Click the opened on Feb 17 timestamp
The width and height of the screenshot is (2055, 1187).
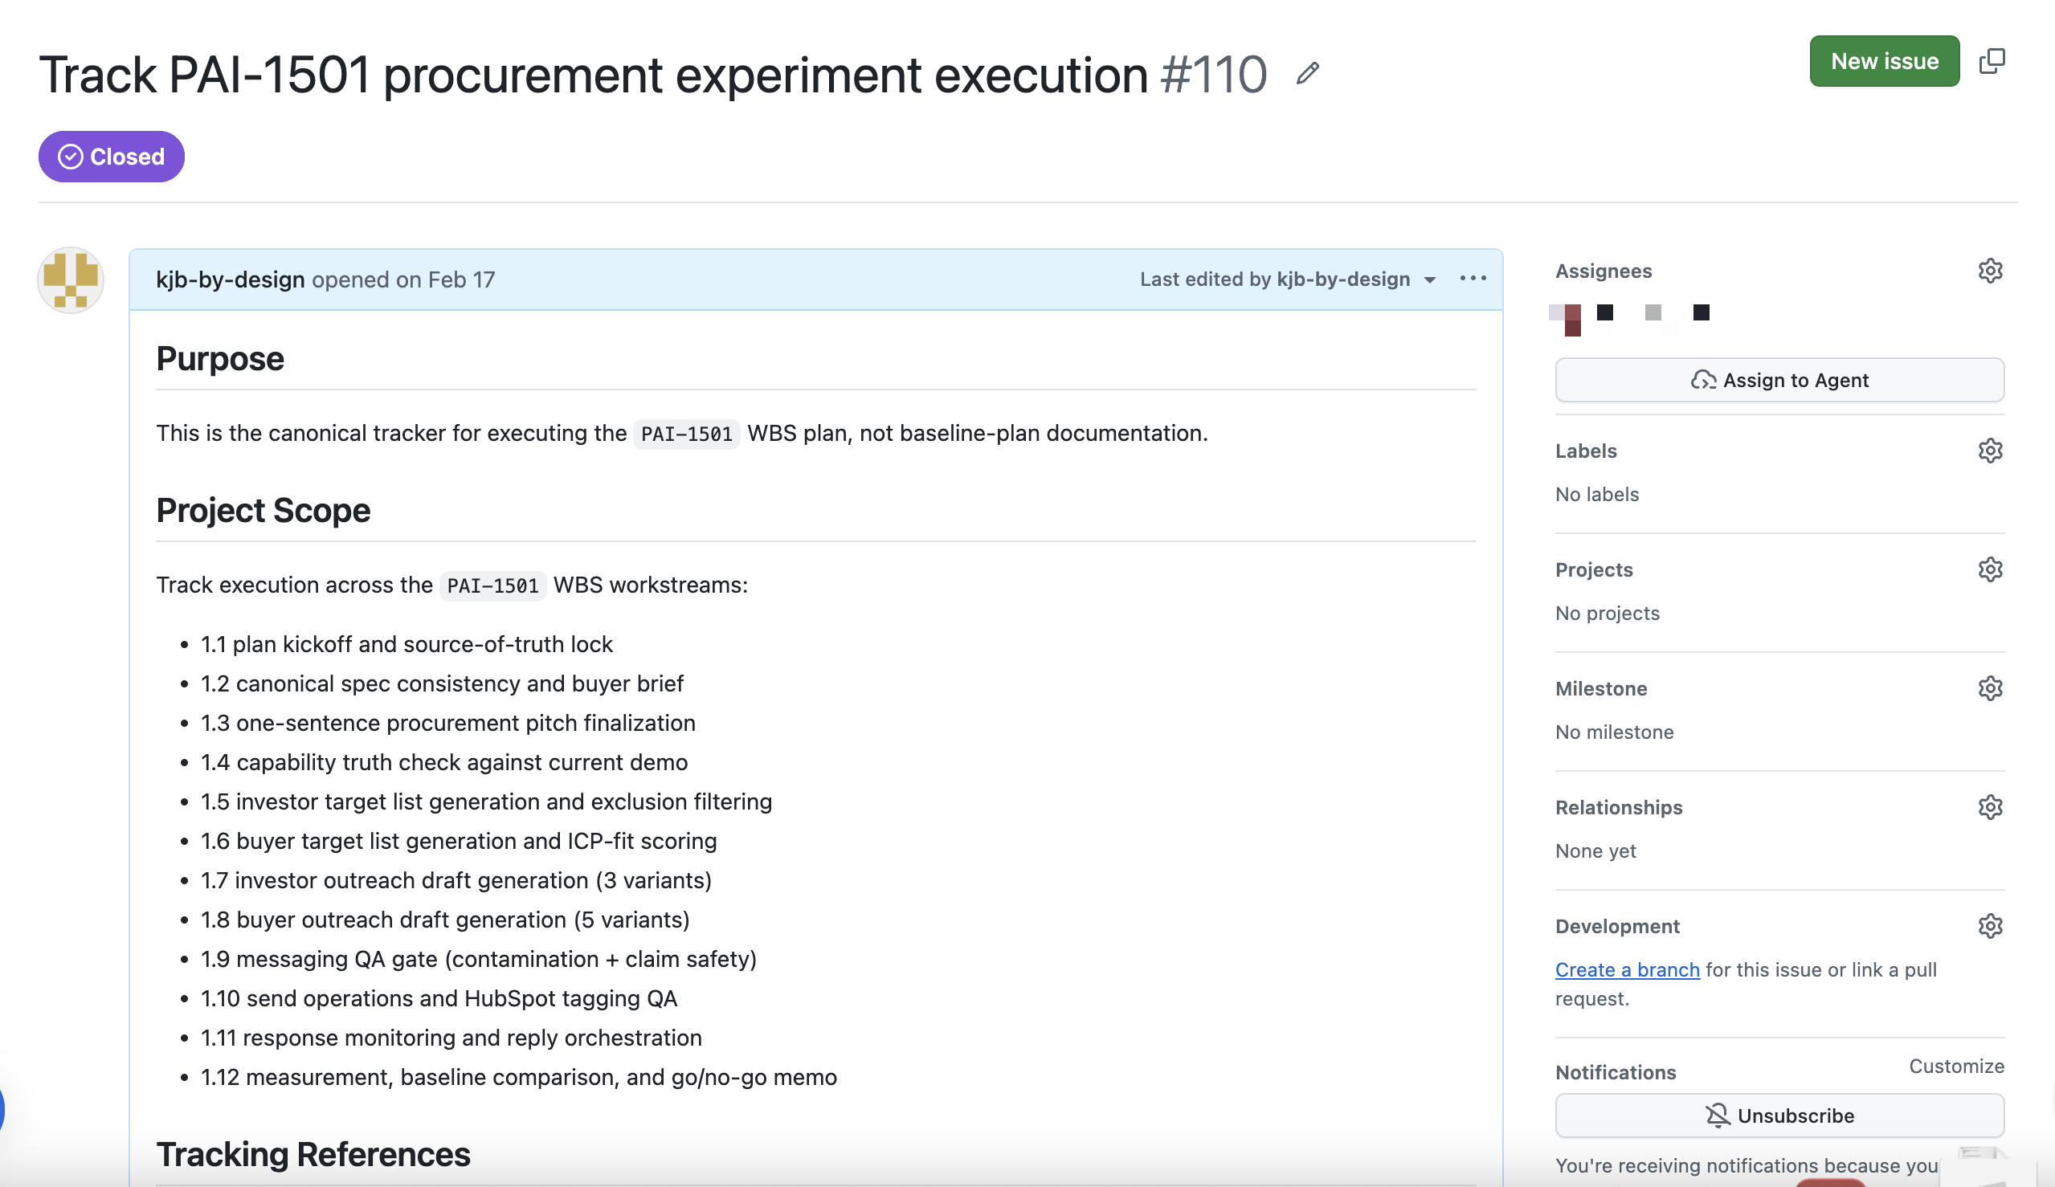403,279
